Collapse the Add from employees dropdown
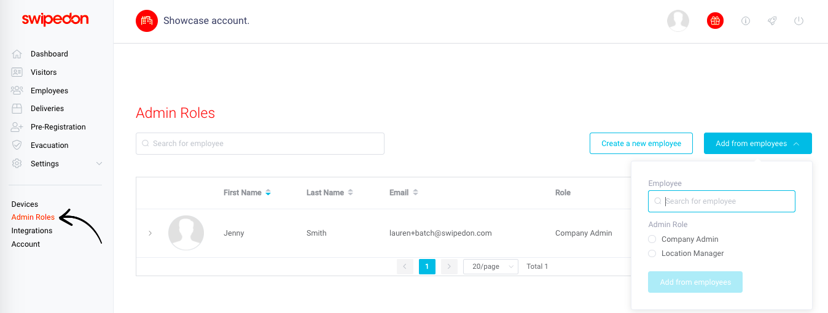Viewport: 828px width, 313px height. click(758, 144)
